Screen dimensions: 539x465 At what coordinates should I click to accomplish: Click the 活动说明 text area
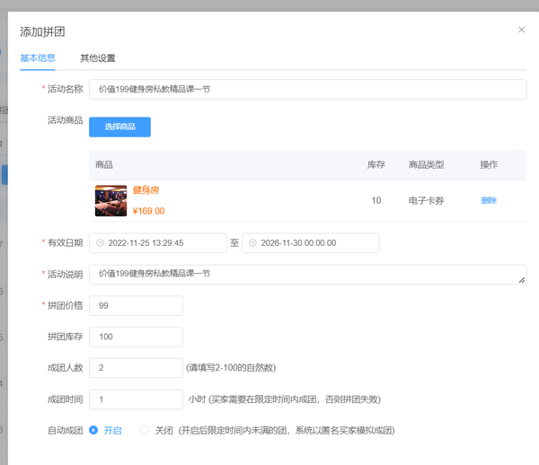(305, 274)
